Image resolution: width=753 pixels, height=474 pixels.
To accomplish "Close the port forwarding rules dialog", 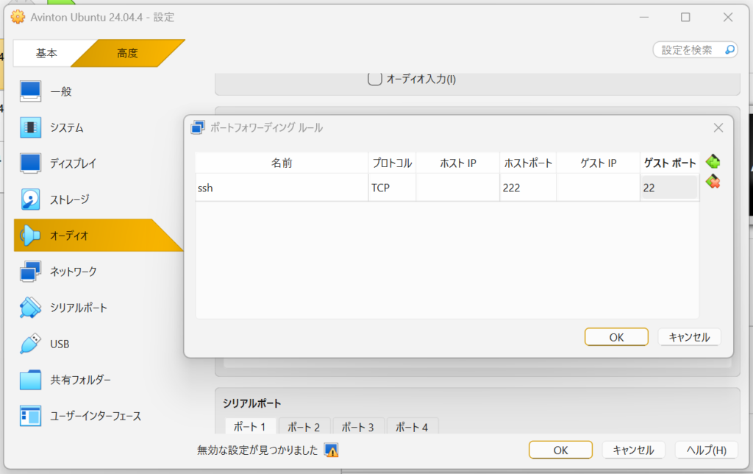I will pyautogui.click(x=718, y=127).
